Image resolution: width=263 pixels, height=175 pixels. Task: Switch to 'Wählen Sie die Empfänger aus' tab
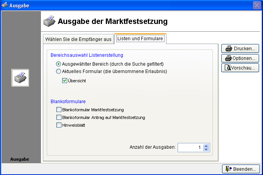[x=78, y=39]
